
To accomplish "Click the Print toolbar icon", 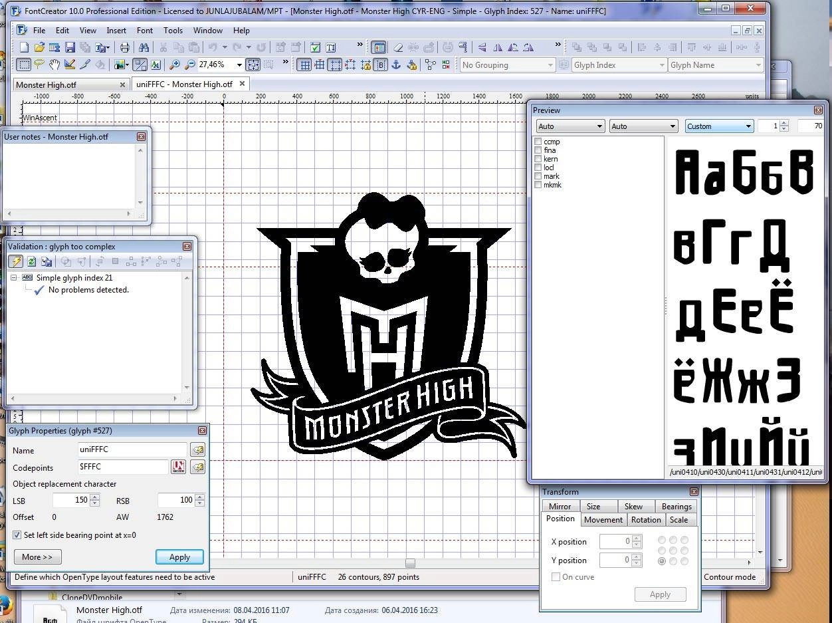I will (124, 47).
